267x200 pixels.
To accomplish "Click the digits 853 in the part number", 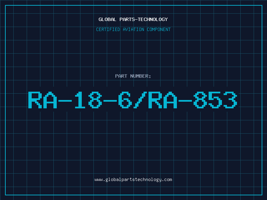I will tap(215, 100).
